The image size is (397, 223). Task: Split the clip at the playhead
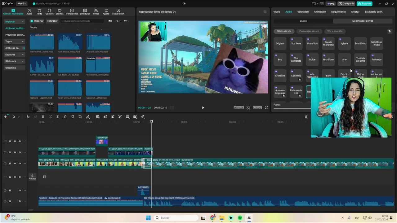43,117
